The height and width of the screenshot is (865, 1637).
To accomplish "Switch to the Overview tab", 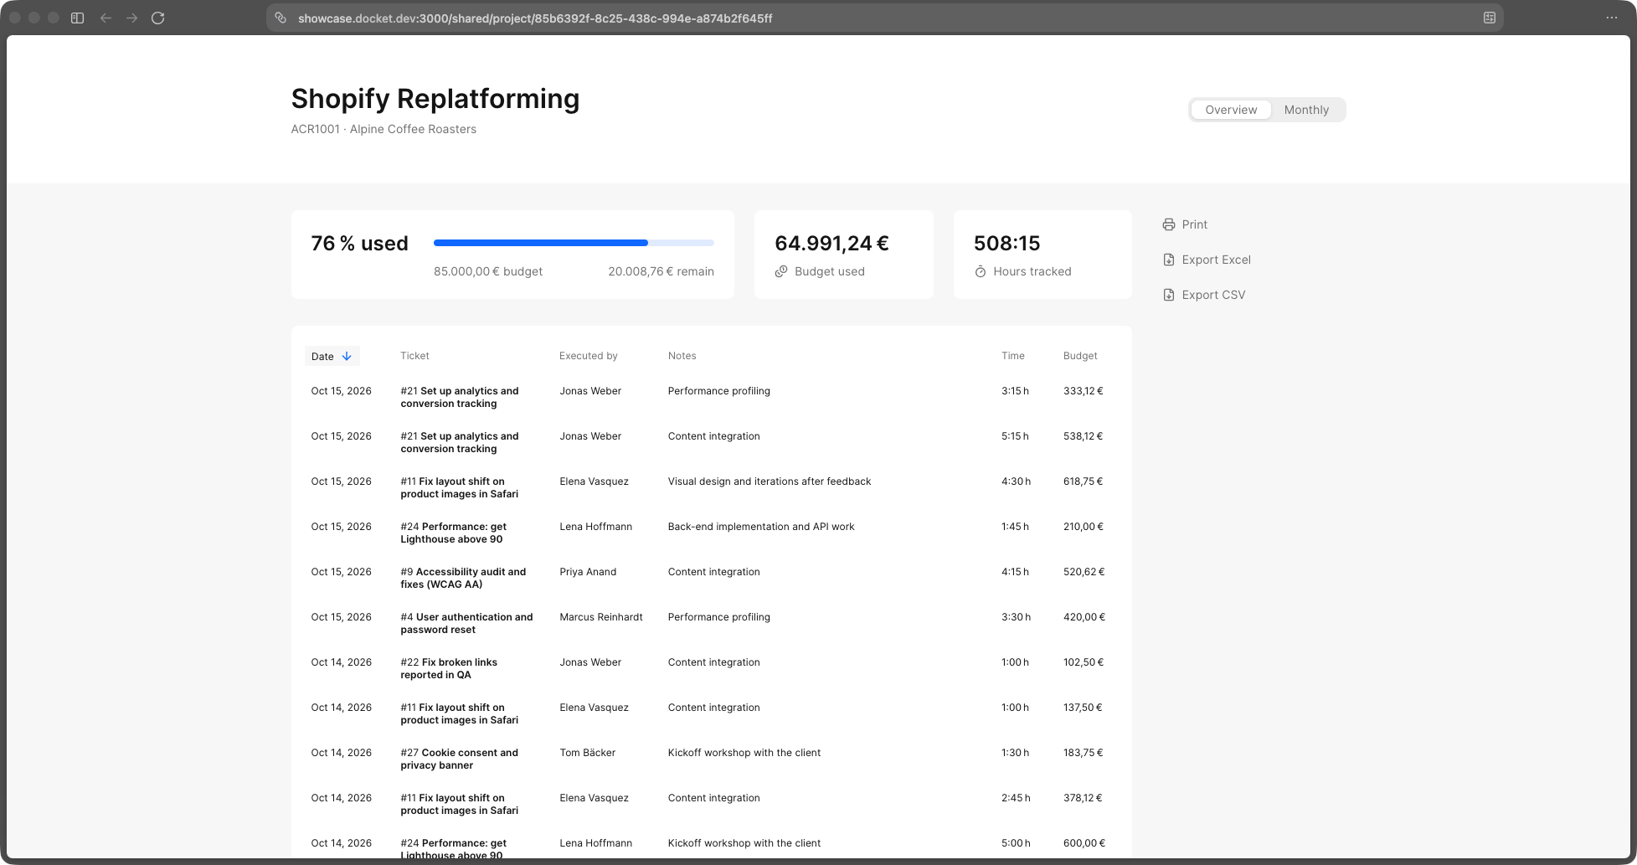I will (x=1231, y=110).
